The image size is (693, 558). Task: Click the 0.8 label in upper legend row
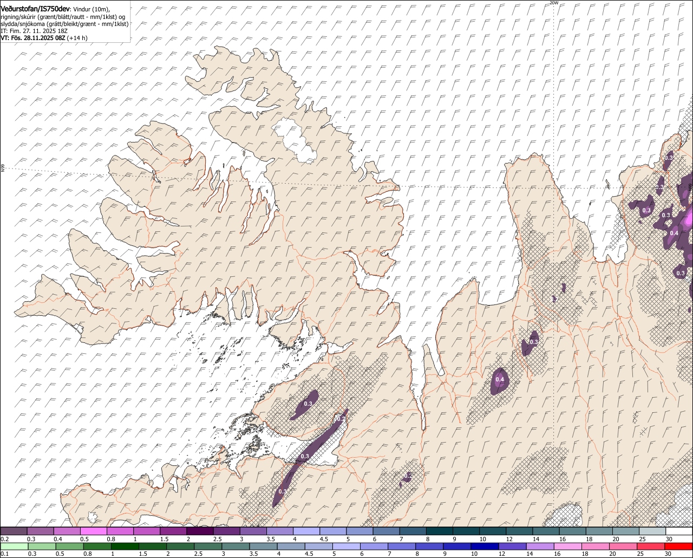point(110,540)
